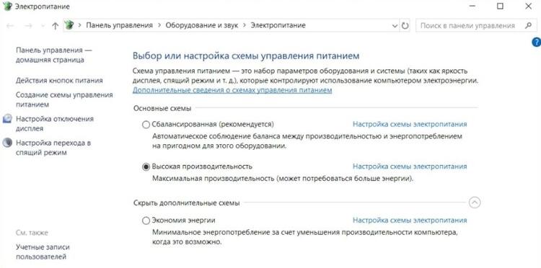Open Дополнительные сведения о схемах управления питанием
Viewport: 541px width, 268px height.
point(232,90)
